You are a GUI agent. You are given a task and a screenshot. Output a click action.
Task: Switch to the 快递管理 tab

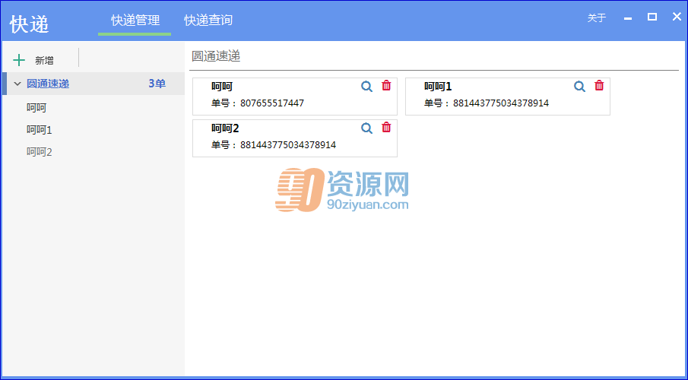[135, 21]
